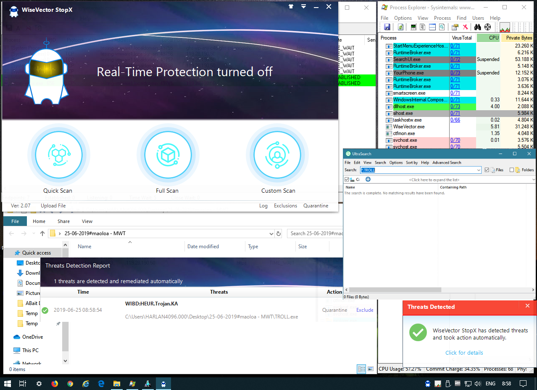
Task: Click the UltraSearch horizontal scrollbar
Action: click(x=395, y=290)
